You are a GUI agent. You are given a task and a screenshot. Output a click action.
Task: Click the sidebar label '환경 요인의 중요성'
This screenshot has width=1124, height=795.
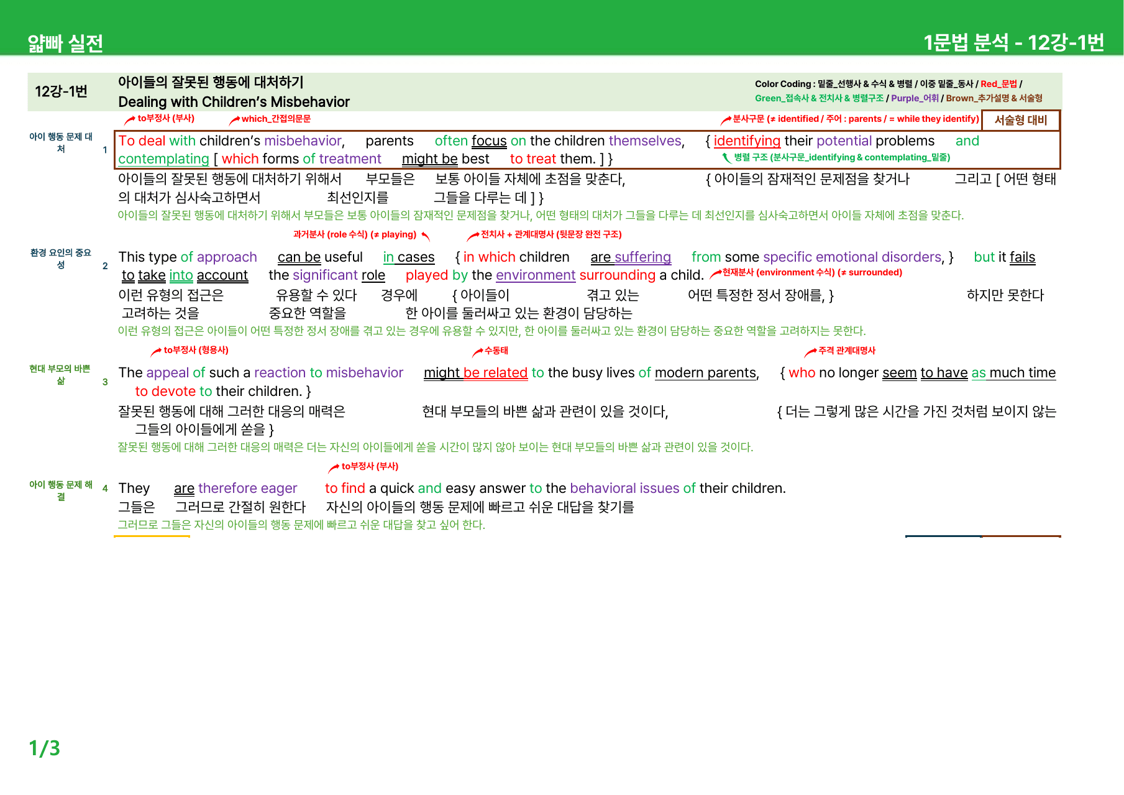61,259
